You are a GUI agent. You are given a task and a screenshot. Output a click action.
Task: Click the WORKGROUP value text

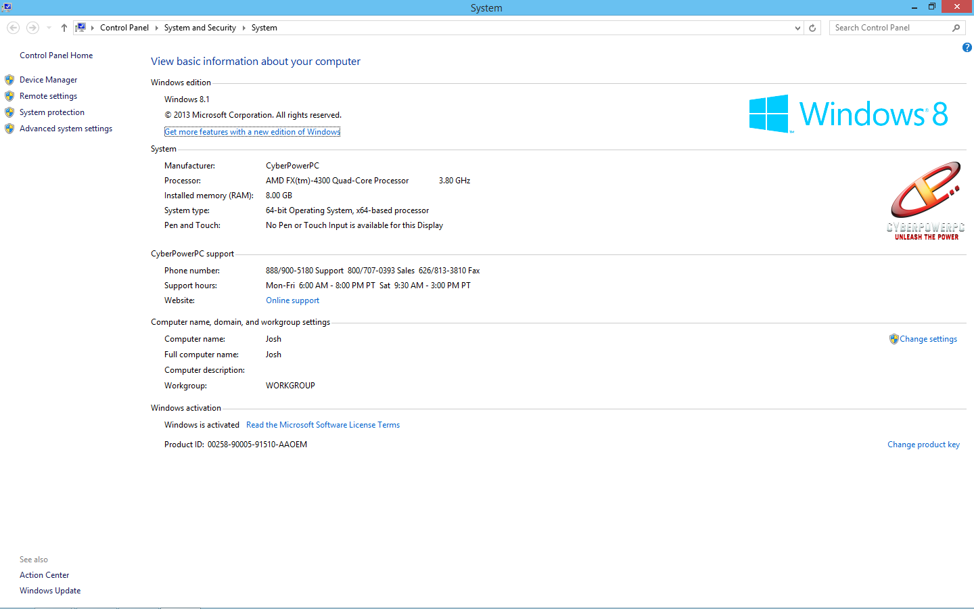(290, 386)
